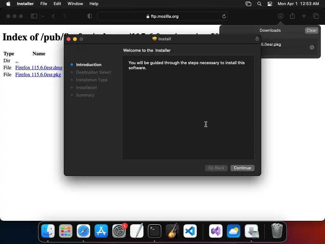Open Firefox 115.6.0esr.dmg link

click(39, 68)
